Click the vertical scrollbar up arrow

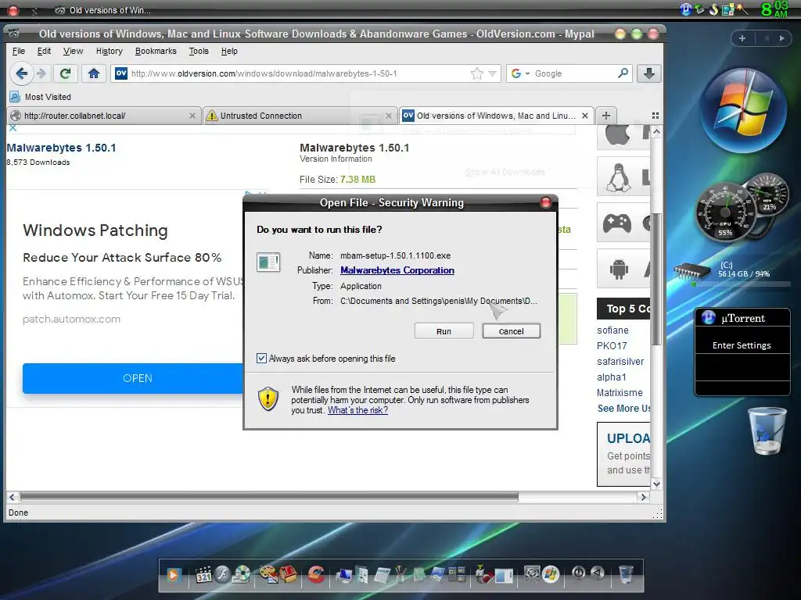point(656,131)
